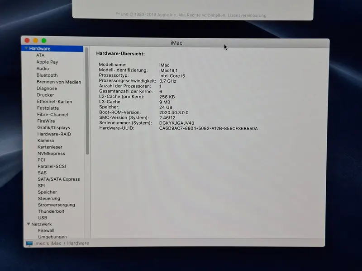362x271 pixels.
Task: Click the sidebar vertical scrollbar
Action: point(87,101)
